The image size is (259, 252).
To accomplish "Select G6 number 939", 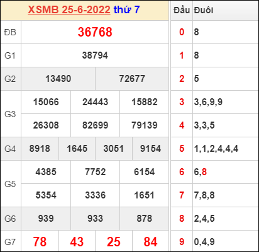I will tap(46, 219).
